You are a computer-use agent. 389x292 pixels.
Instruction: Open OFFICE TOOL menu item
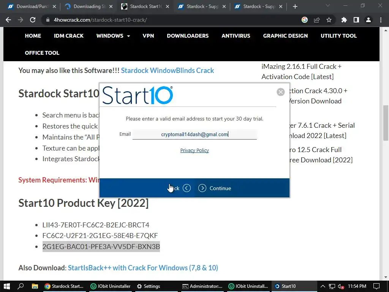click(42, 53)
